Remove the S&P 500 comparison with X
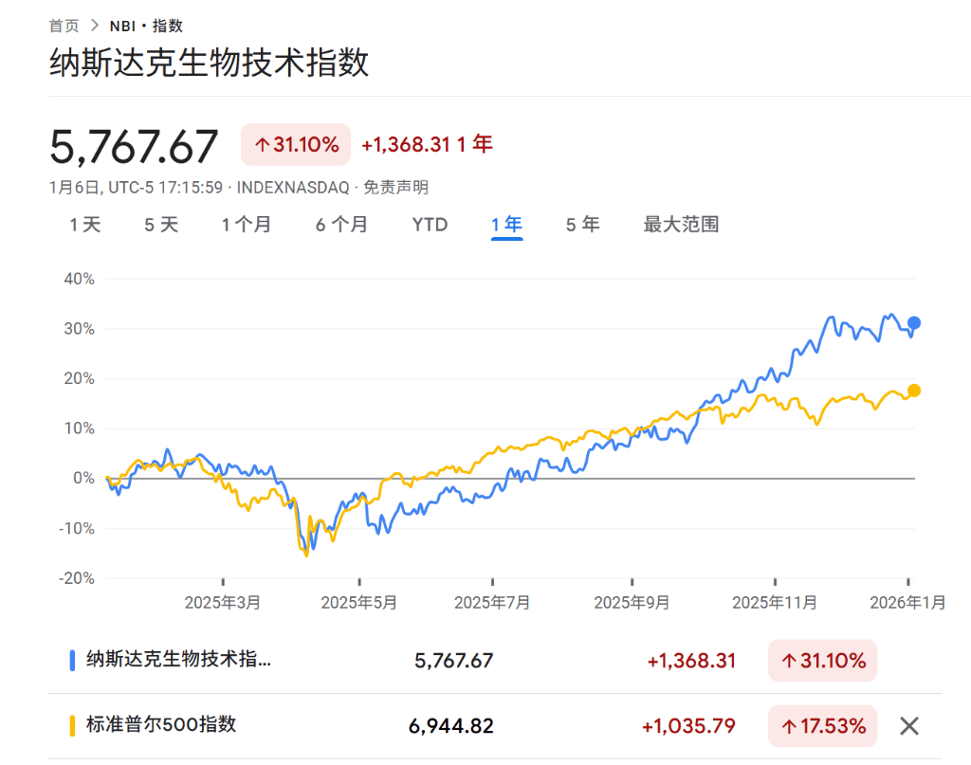The image size is (971, 765). [x=908, y=726]
